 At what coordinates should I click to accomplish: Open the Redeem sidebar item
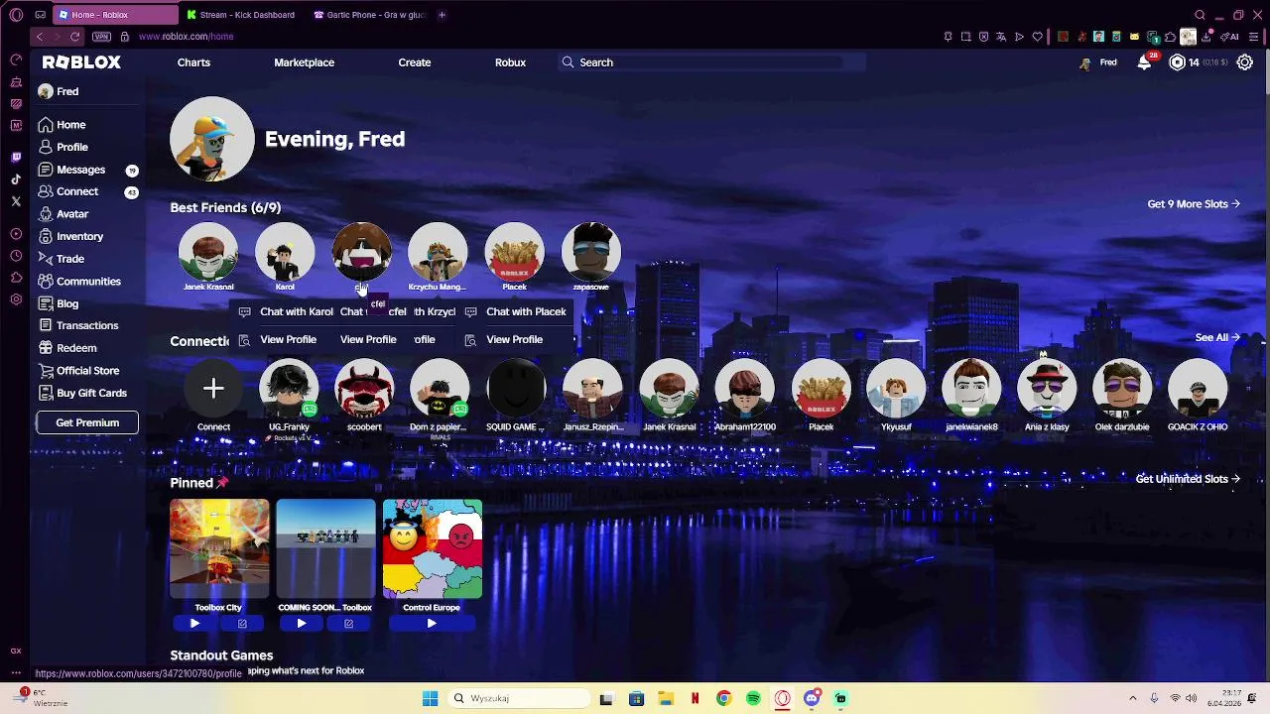pyautogui.click(x=66, y=348)
